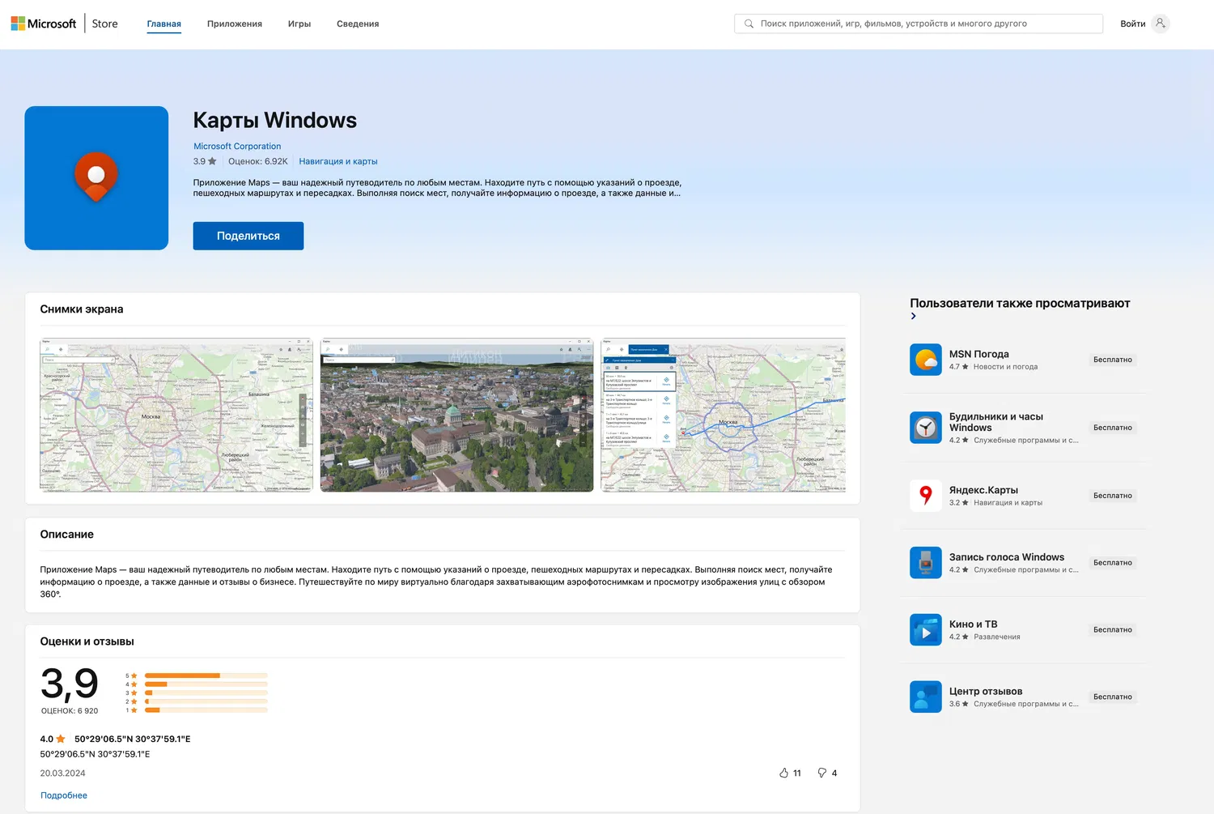Open the MSN Погода app icon
This screenshot has width=1214, height=814.
[x=925, y=360]
